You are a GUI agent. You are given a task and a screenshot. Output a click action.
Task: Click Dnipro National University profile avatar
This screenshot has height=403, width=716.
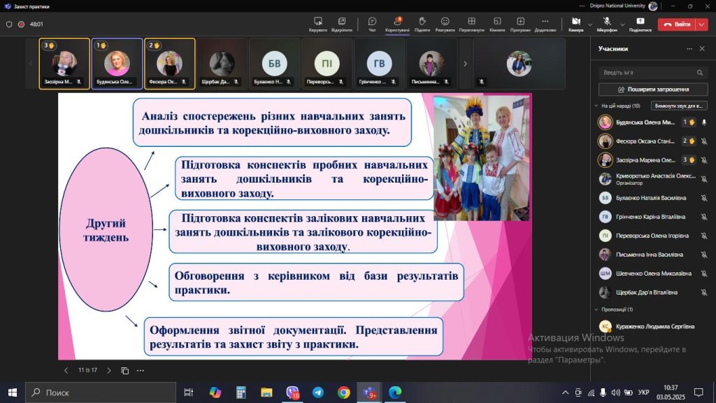653,6
